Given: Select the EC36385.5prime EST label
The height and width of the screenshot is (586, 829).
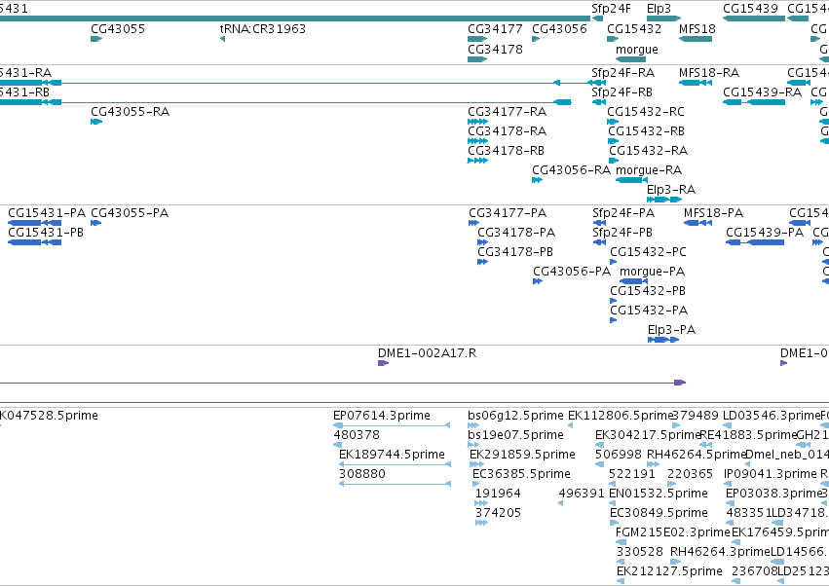Looking at the screenshot, I should (x=521, y=474).
